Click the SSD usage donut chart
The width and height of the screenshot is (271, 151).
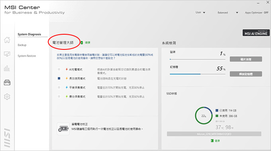[x=204, y=116]
